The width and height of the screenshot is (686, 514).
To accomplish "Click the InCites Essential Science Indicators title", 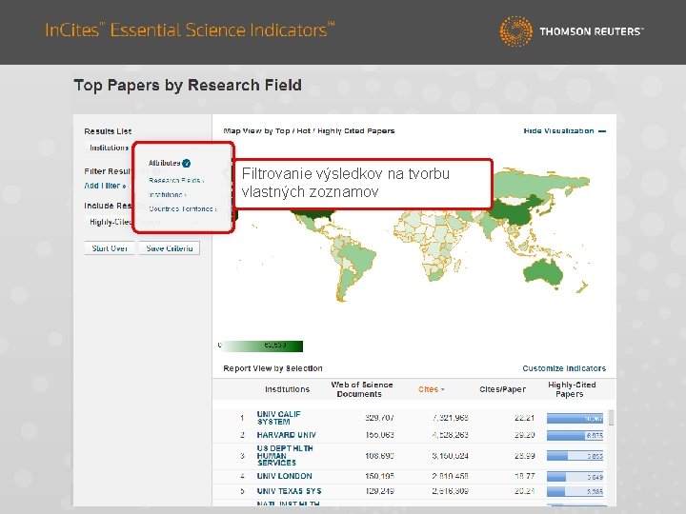I will point(190,30).
